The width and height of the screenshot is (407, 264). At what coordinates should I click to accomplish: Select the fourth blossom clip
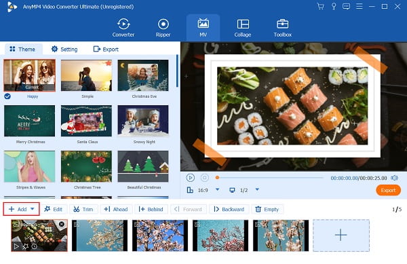(220, 235)
